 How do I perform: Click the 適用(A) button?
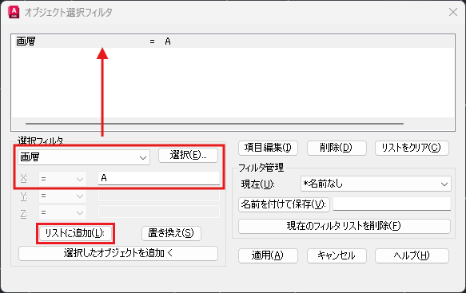pyautogui.click(x=268, y=255)
